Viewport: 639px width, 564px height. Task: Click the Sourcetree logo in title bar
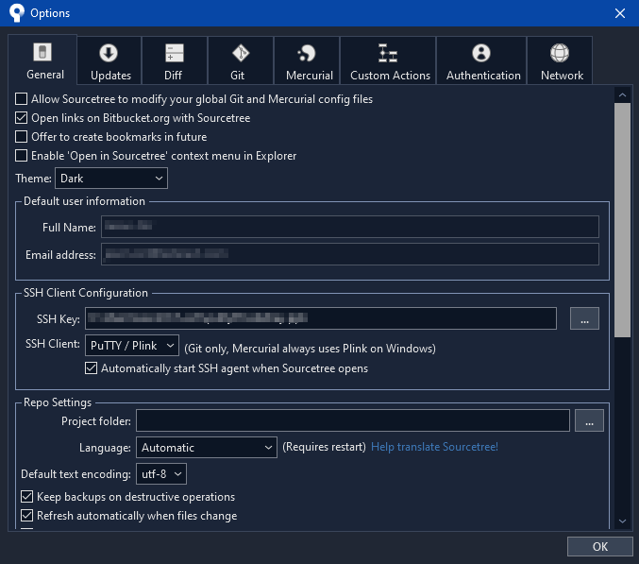[x=16, y=12]
